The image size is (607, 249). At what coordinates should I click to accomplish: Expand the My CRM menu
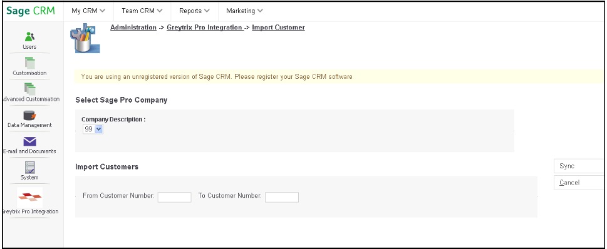pos(88,11)
